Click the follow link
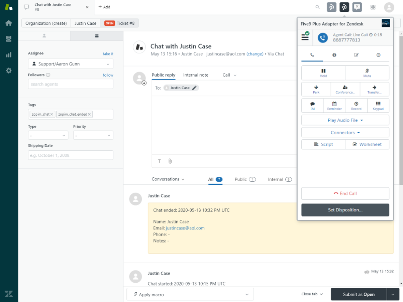 [x=108, y=75]
